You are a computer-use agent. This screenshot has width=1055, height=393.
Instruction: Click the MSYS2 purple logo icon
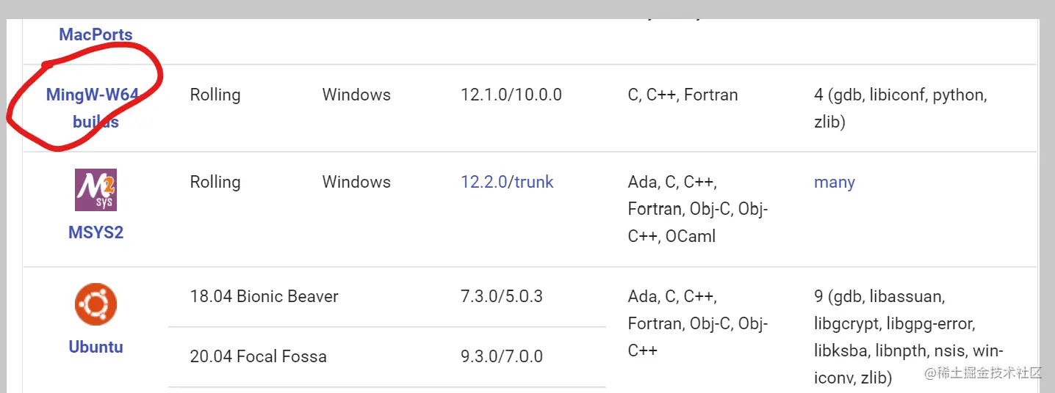point(96,190)
